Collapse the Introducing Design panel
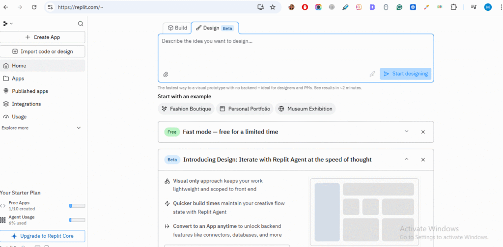The height and width of the screenshot is (247, 503). coord(406,160)
